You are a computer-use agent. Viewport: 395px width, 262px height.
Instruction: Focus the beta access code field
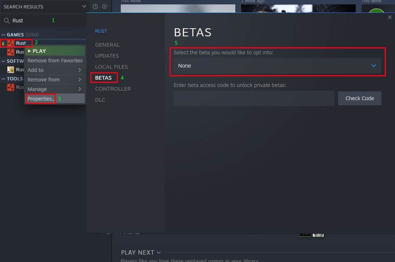point(254,98)
